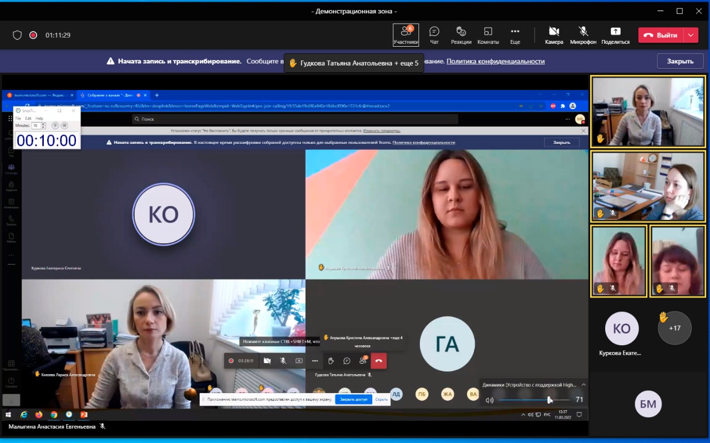
Task: Open the Чат chat panel
Action: tap(434, 34)
